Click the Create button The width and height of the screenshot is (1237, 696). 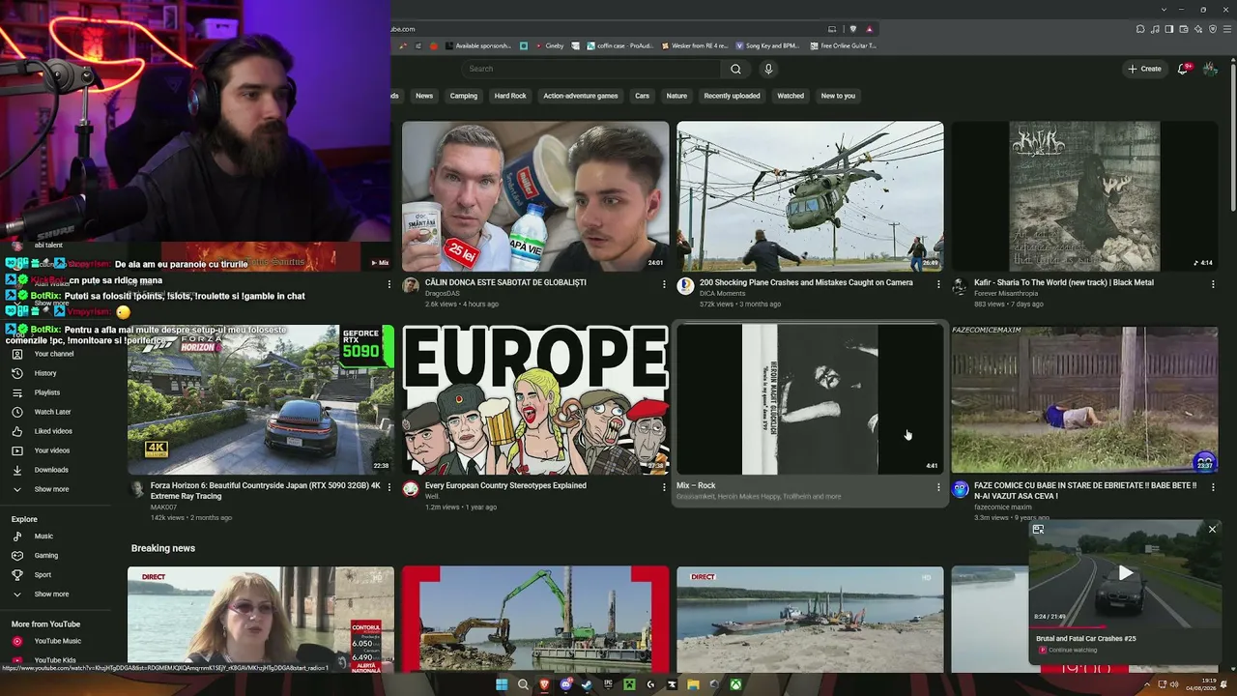pyautogui.click(x=1144, y=69)
